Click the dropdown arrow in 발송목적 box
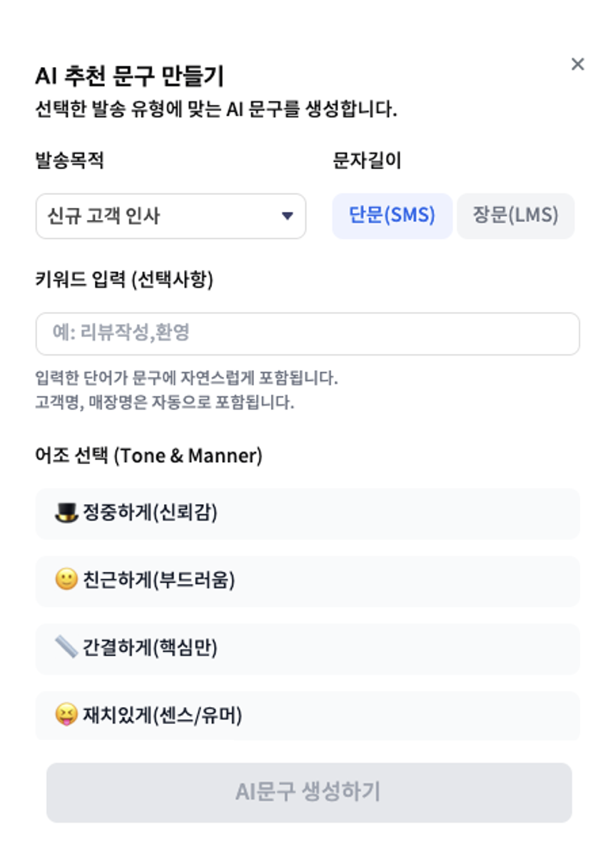This screenshot has height=854, width=608. [x=287, y=216]
